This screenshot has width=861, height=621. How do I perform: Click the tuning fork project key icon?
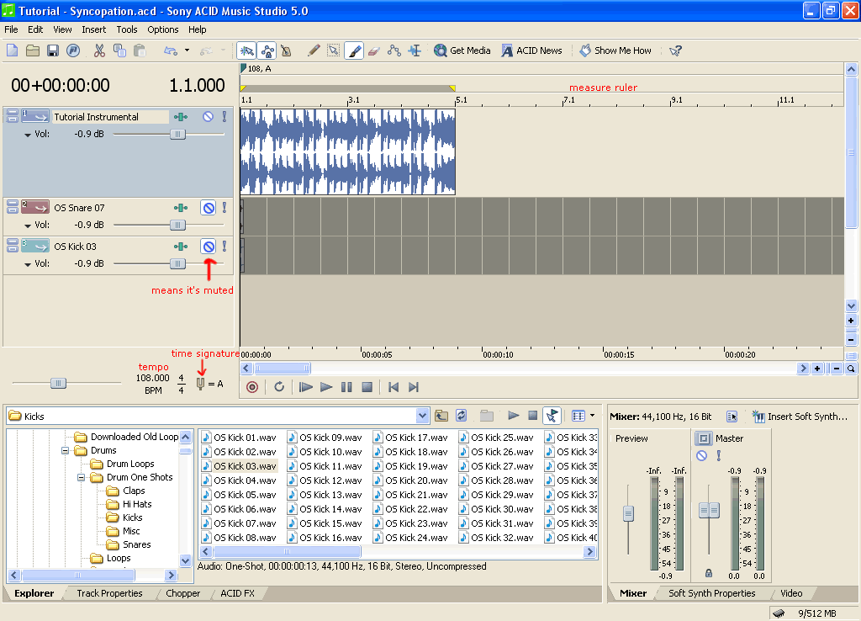pyautogui.click(x=200, y=384)
